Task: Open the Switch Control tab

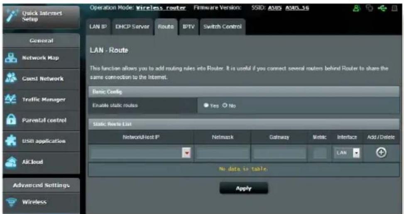Action: 223,27
